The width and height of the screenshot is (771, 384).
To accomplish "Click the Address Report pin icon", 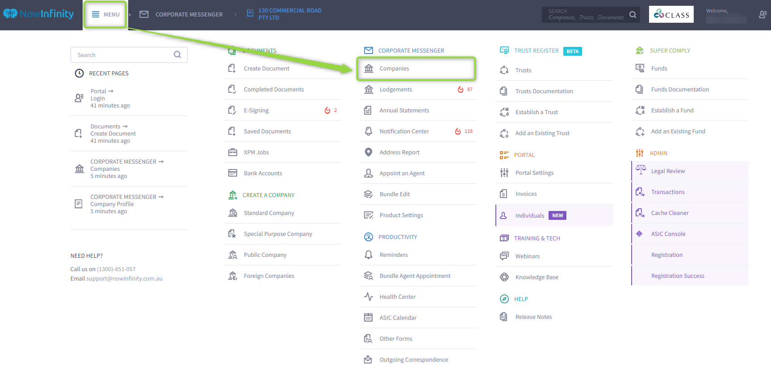I will click(369, 152).
